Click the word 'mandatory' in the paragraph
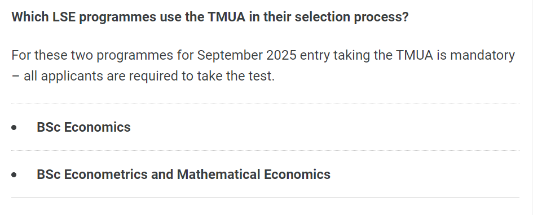The image size is (533, 215). (x=482, y=55)
